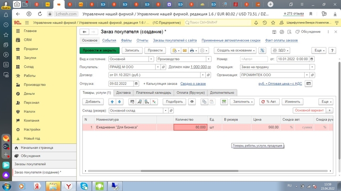Image resolution: width=341 pixels, height=191 pixels.
Task: Open the Доставка tab
Action: point(123,93)
